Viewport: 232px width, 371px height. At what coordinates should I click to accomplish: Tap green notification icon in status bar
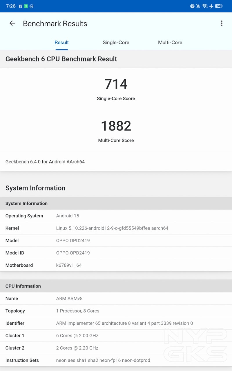(26, 6)
